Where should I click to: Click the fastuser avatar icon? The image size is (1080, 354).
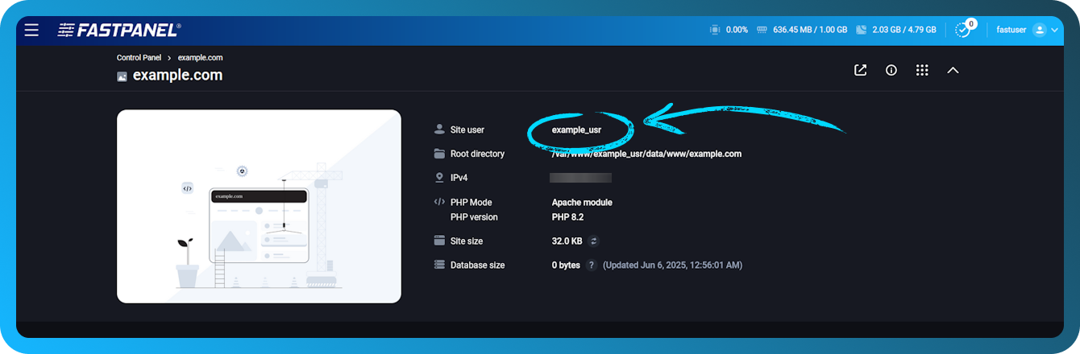pos(1039,30)
